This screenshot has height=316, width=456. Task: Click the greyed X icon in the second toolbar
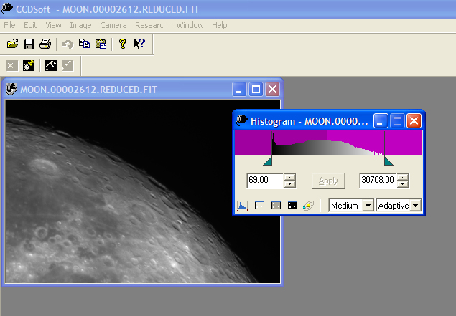coord(12,66)
